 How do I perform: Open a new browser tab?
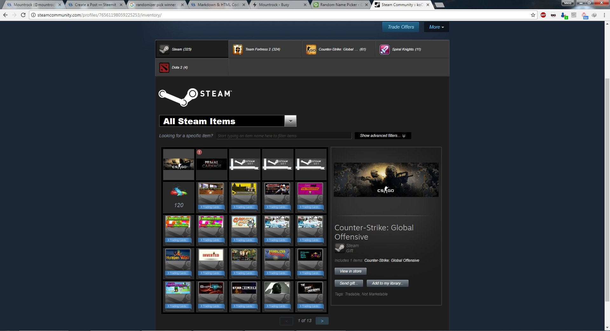tap(439, 5)
